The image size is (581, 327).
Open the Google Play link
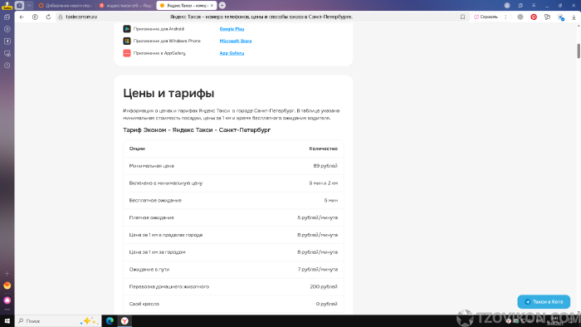(232, 29)
